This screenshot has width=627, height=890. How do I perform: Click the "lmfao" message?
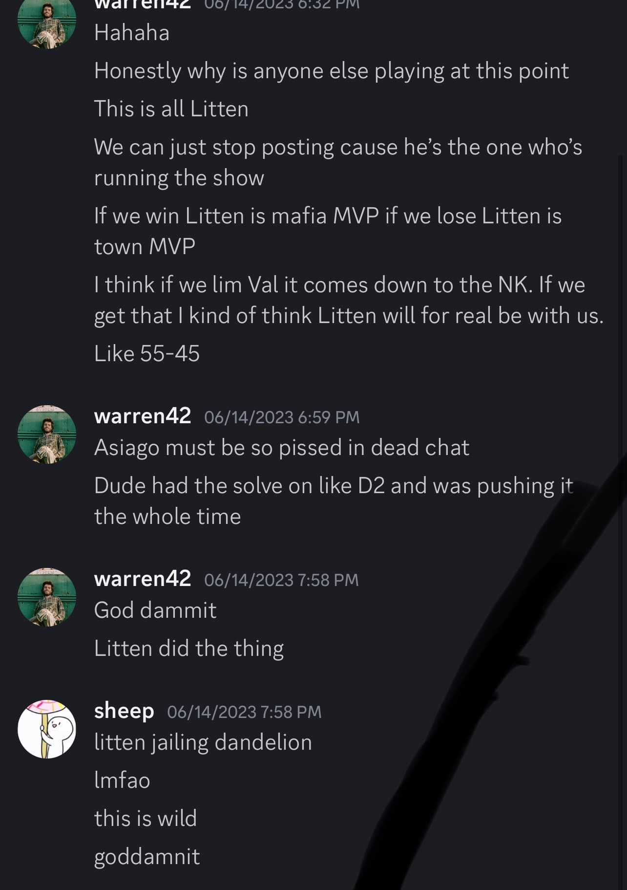coord(122,781)
